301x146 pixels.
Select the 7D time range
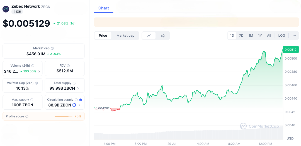pyautogui.click(x=241, y=36)
